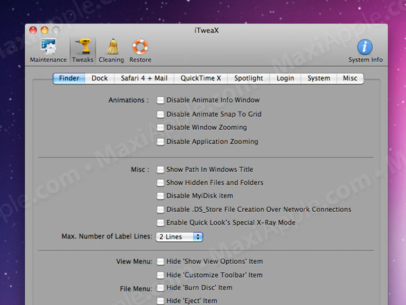Switch to the Dock tab
Screen dimensions: 406x305
[100, 78]
